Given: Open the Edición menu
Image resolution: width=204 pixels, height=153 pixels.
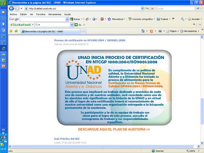Looking at the screenshot, I should tap(23, 14).
